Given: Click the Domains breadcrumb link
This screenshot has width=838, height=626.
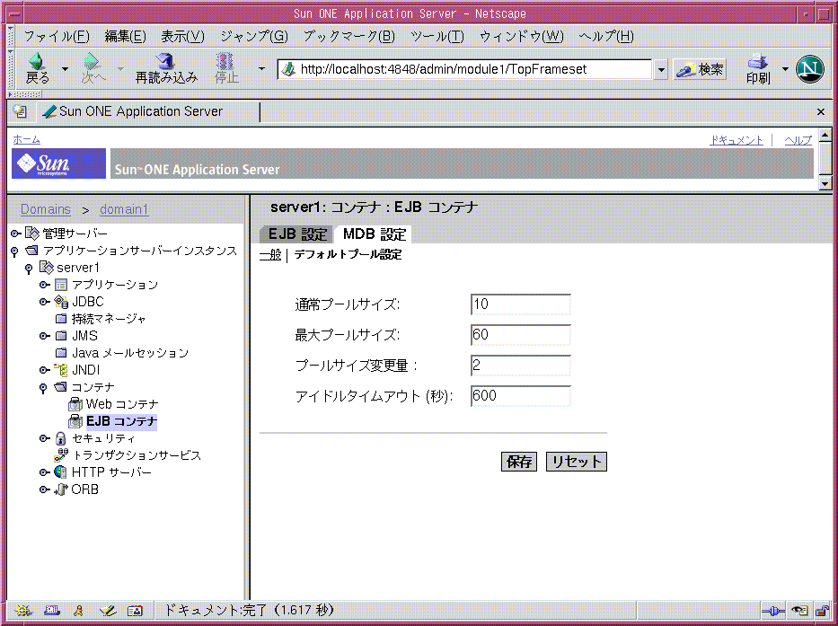Looking at the screenshot, I should point(46,209).
